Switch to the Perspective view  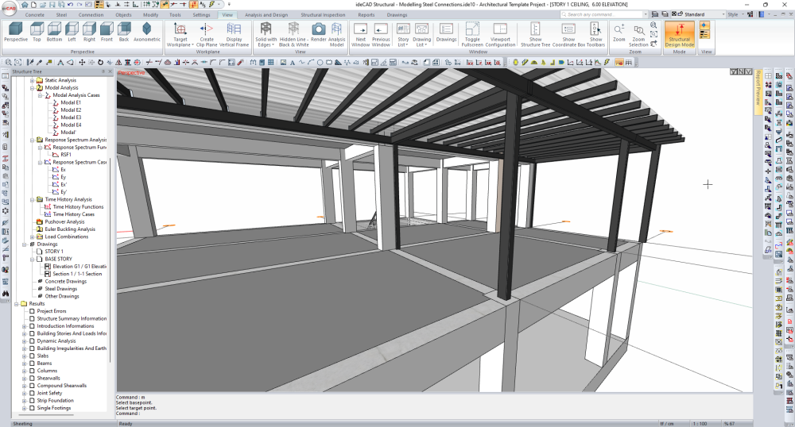(x=15, y=32)
